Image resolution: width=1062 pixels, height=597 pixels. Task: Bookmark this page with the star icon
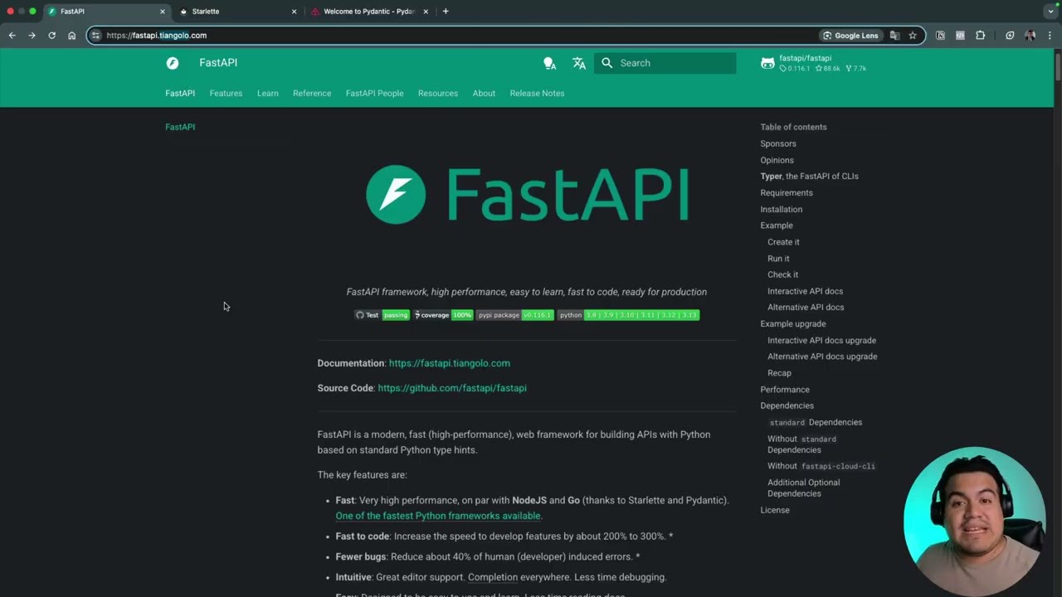pyautogui.click(x=913, y=36)
